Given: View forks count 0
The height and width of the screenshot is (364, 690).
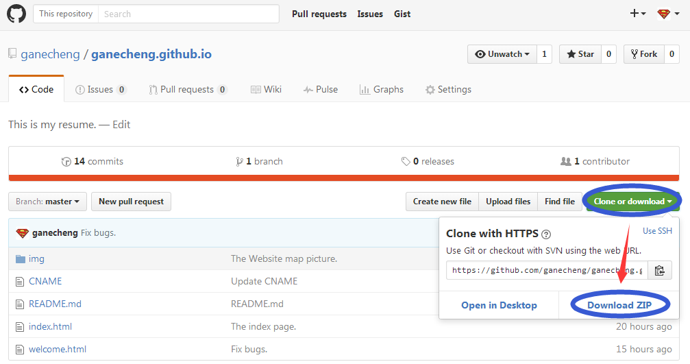Looking at the screenshot, I should pos(671,54).
